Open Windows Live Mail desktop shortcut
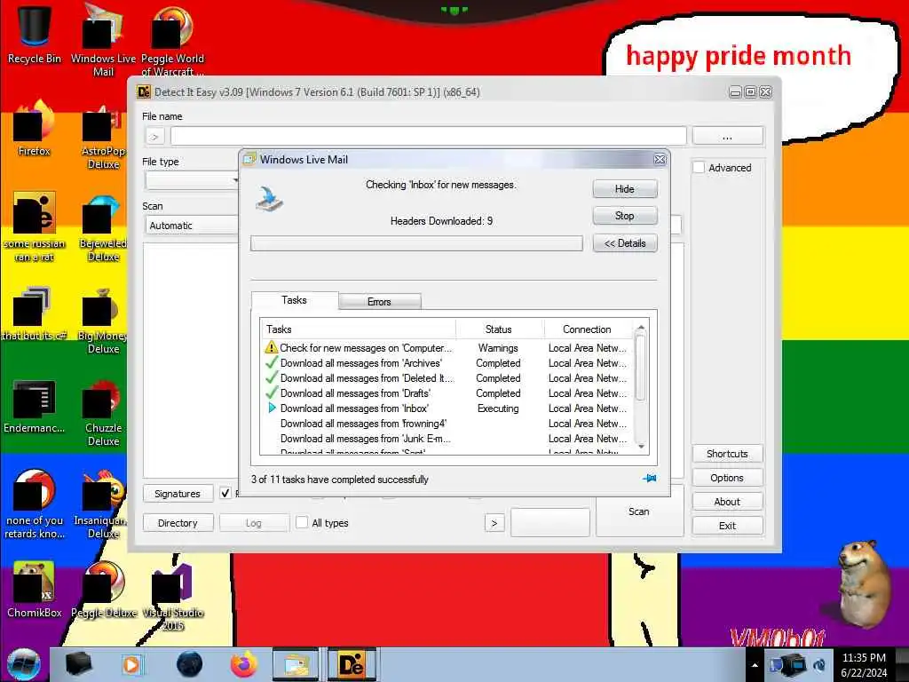 tap(103, 39)
